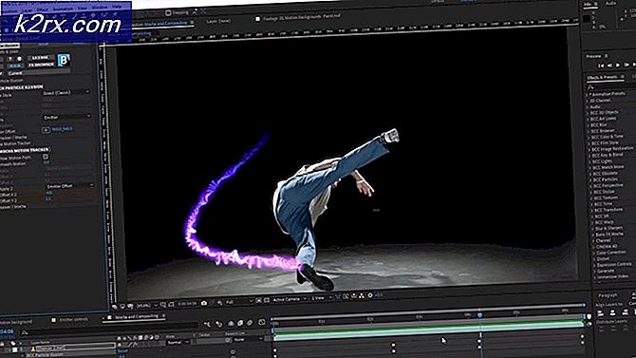Step back one frame in Preview panel

pyautogui.click(x=609, y=66)
